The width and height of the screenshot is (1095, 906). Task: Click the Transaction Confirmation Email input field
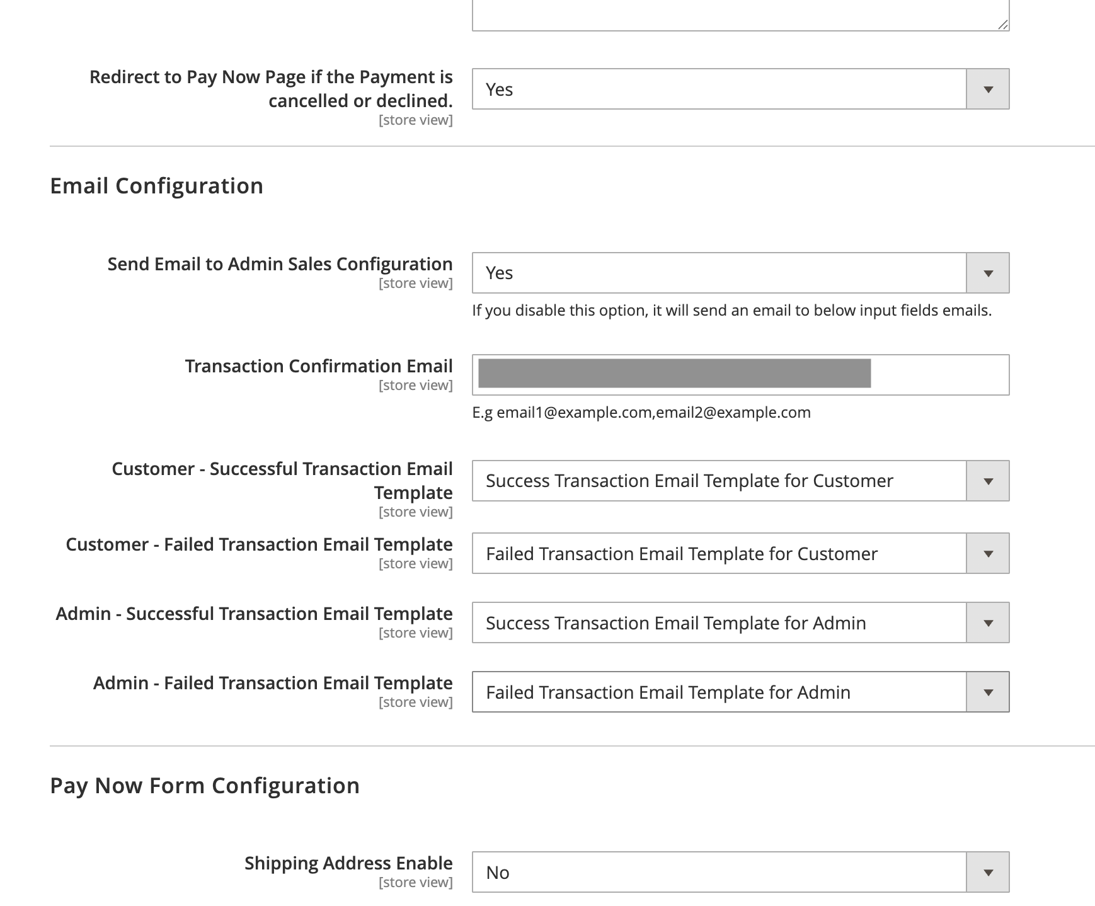coord(740,375)
